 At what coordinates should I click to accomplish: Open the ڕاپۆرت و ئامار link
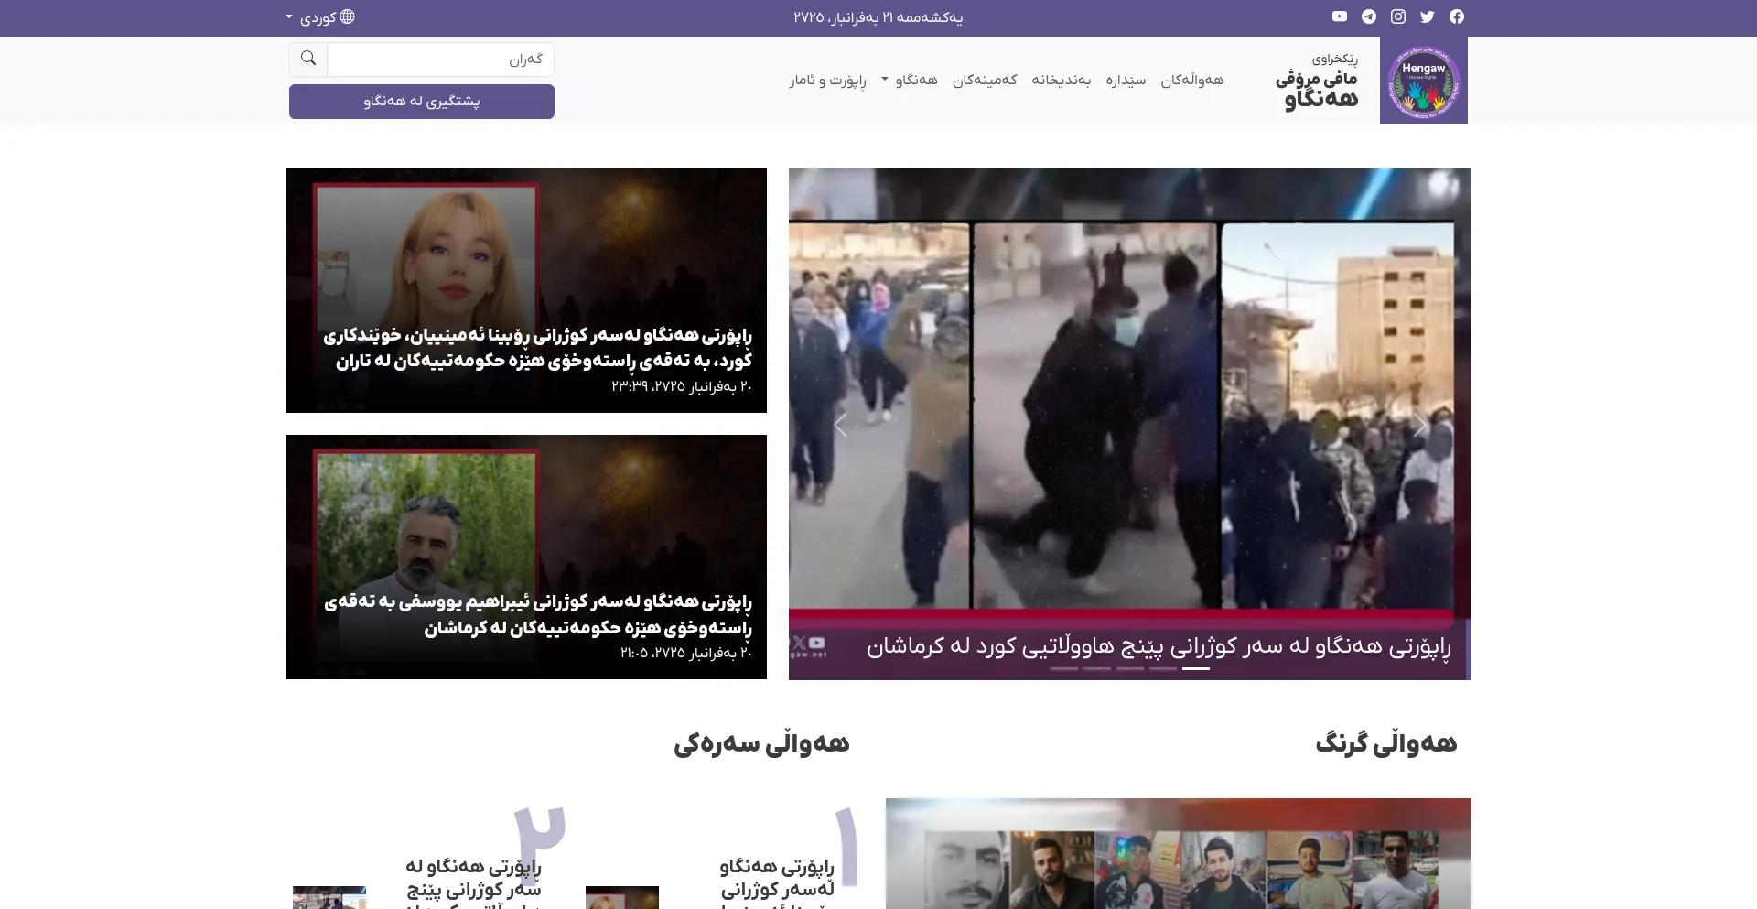click(827, 80)
